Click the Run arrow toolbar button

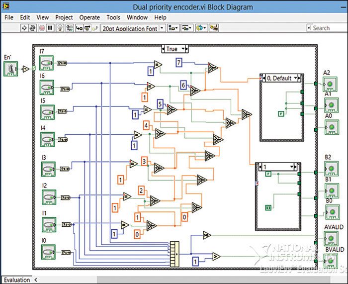pyautogui.click(x=24, y=28)
